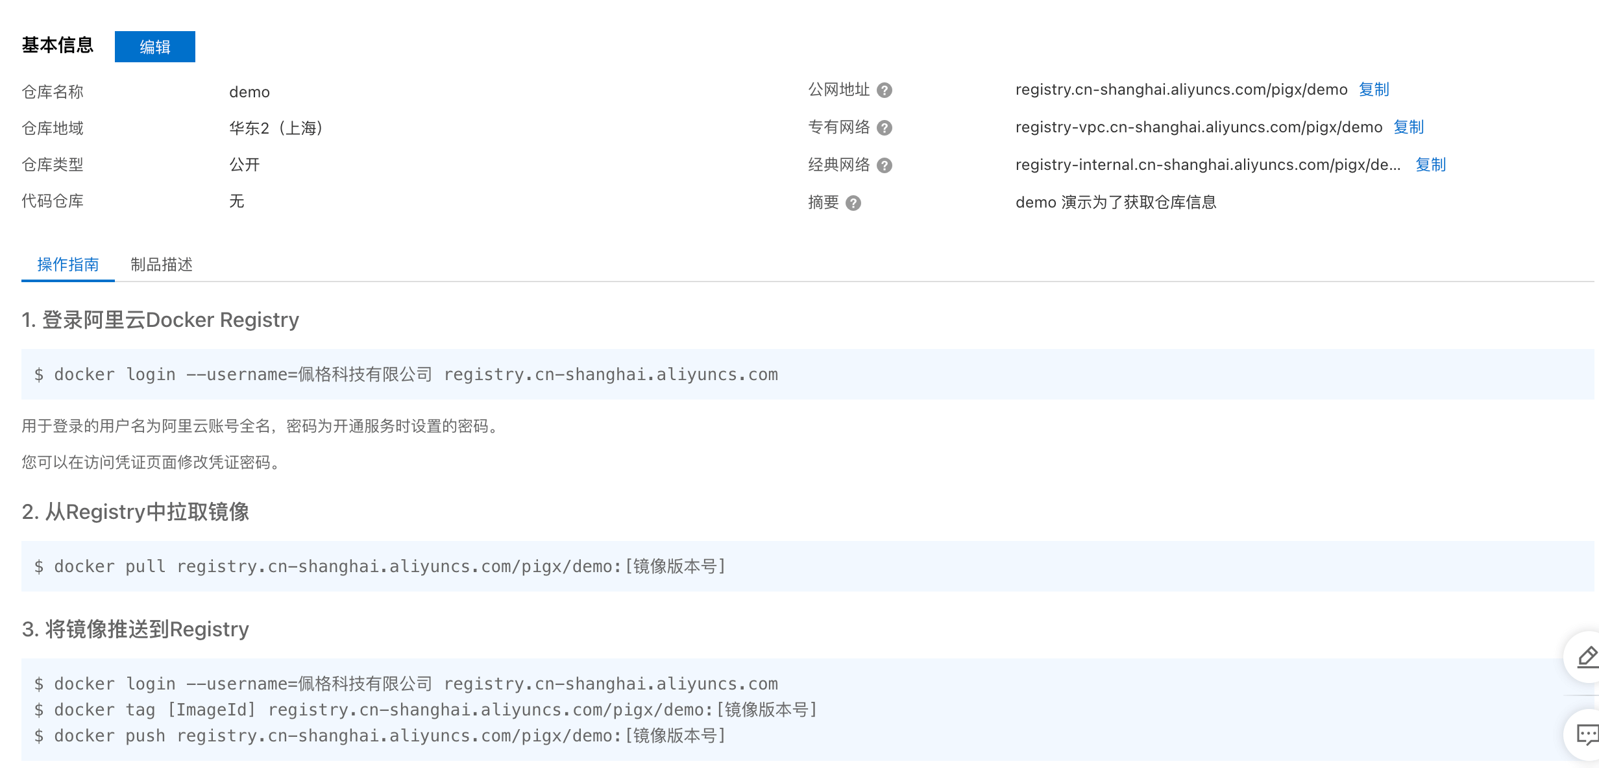The image size is (1599, 768).
Task: Click the help icon beside 专有网络
Action: 884,128
